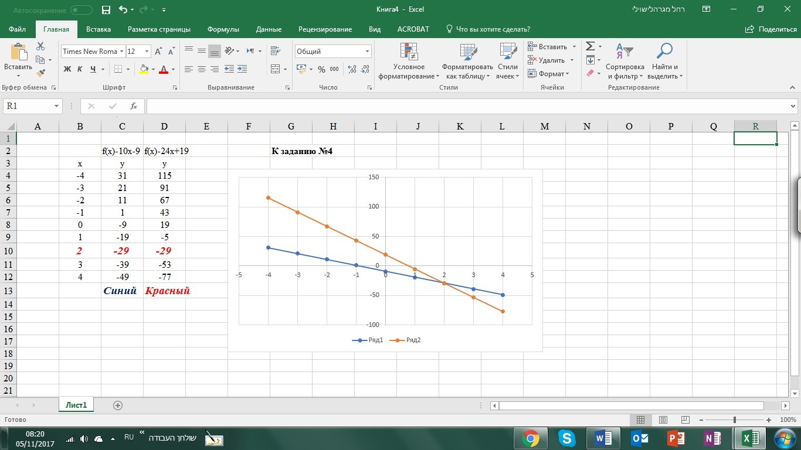The height and width of the screenshot is (450, 801).
Task: Open Conditional Formatting (Условное форматирование)
Action: pyautogui.click(x=409, y=62)
